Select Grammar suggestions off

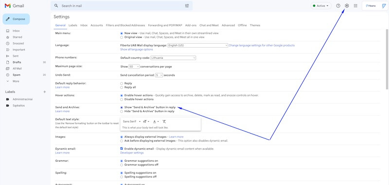pyautogui.click(x=122, y=165)
